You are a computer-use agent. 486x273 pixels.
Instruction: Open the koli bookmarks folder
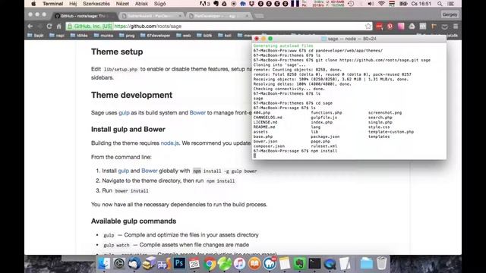225,36
